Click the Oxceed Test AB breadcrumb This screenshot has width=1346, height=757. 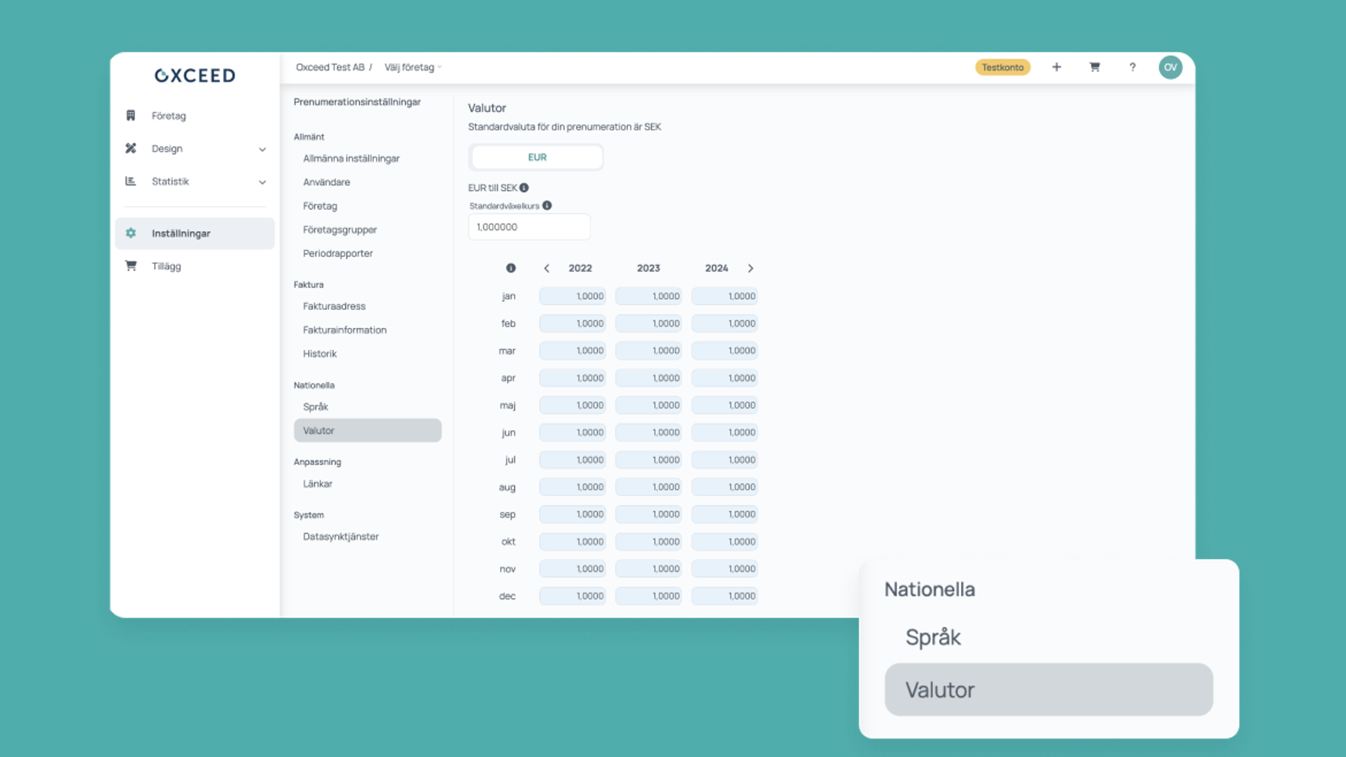tap(330, 67)
